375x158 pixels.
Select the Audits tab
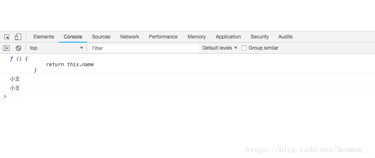point(286,37)
